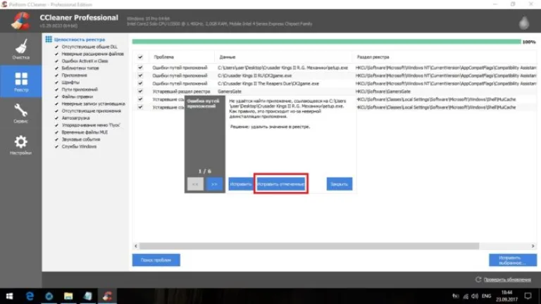This screenshot has width=541, height=304.
Task: Toggle the Службы Windows check option
Action: point(56,146)
